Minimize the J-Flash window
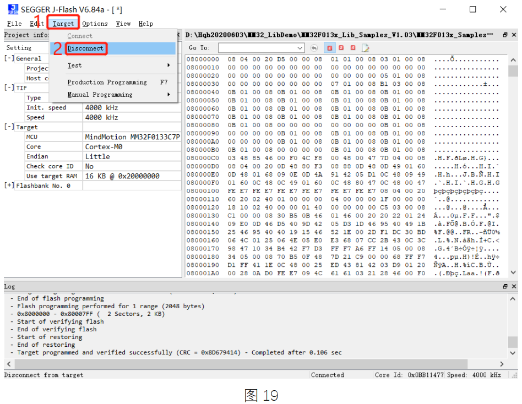The height and width of the screenshot is (404, 522). 443,9
